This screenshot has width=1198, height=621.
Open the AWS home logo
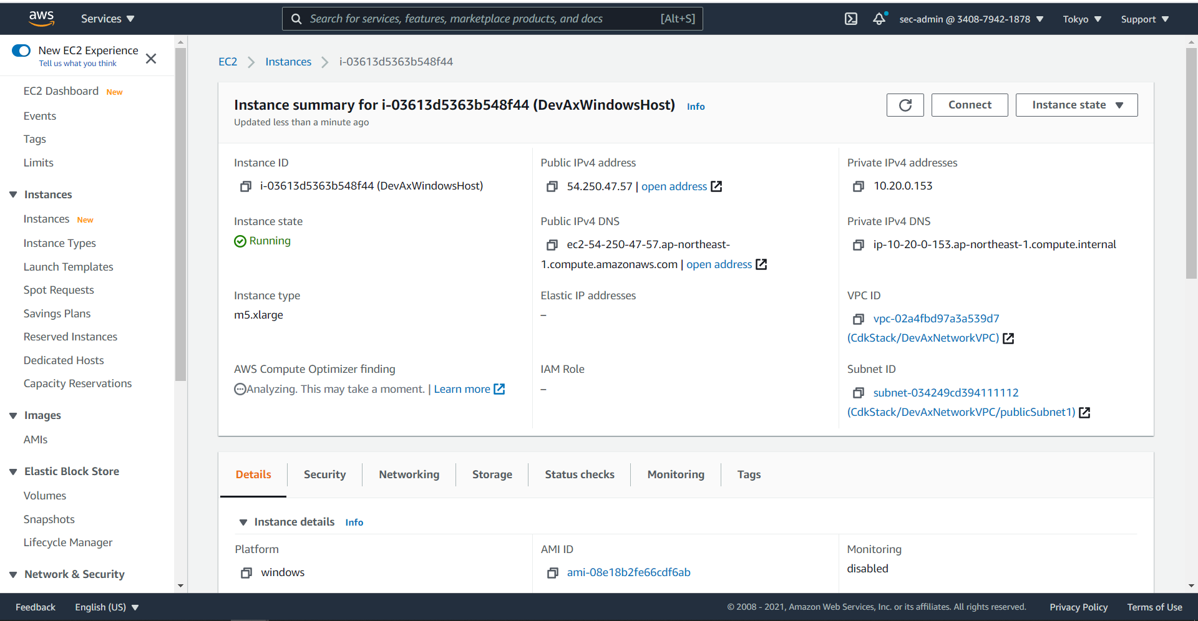pos(42,19)
